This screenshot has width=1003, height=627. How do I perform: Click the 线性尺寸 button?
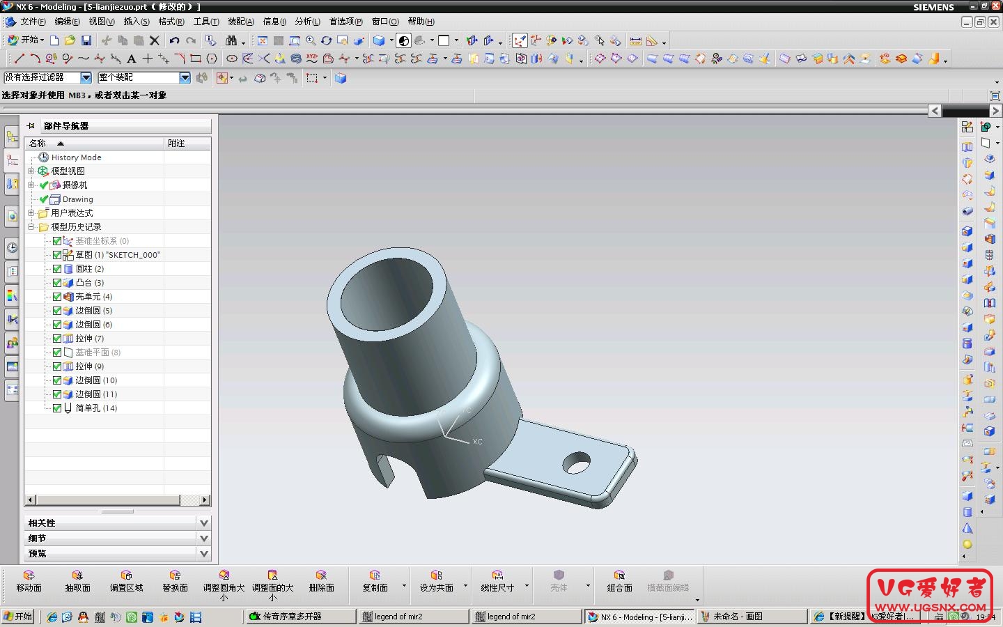497,581
